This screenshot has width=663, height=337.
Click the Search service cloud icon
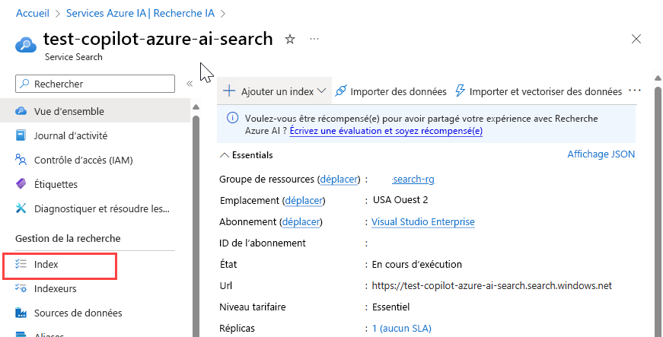(x=26, y=44)
